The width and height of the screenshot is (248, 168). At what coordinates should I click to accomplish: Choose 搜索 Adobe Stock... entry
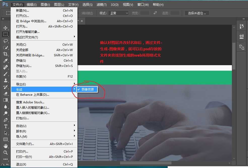click(x=44, y=102)
